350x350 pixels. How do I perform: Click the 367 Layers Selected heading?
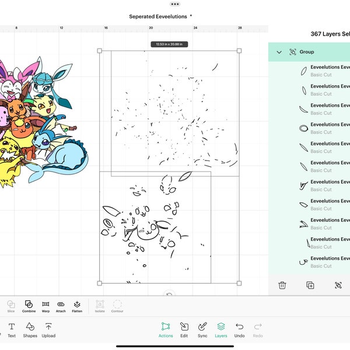[x=330, y=34]
